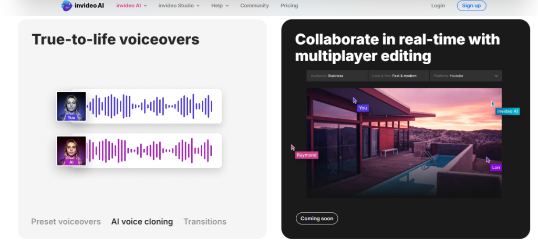Click the cursor arrow above 'You' label

(x=355, y=100)
